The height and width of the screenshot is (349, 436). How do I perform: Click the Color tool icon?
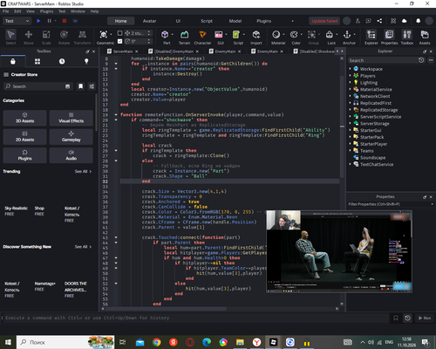tap(294, 35)
